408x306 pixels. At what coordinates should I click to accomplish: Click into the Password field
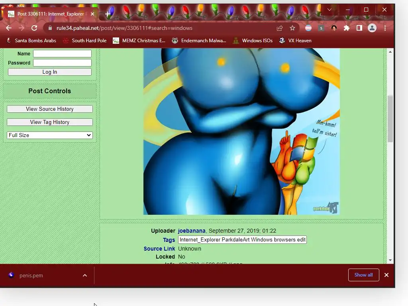tap(63, 63)
